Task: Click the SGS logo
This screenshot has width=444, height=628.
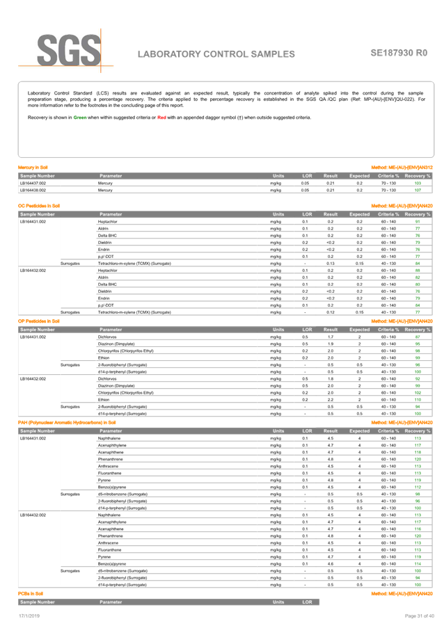Action: coord(65,51)
